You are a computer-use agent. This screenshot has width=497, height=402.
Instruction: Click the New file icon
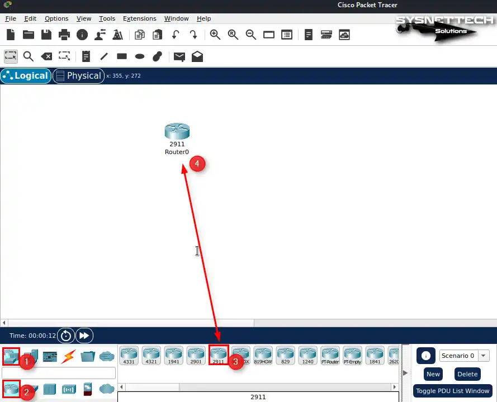(11, 35)
